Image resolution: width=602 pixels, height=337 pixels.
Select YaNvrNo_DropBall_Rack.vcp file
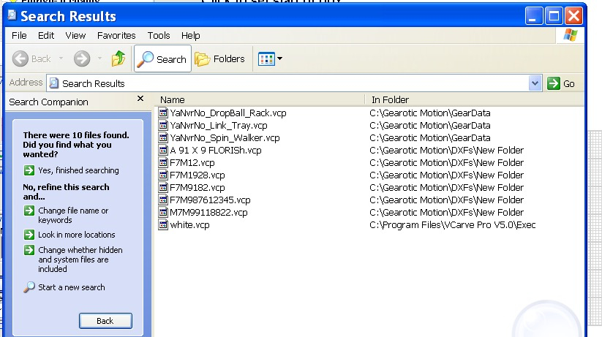[x=227, y=113]
